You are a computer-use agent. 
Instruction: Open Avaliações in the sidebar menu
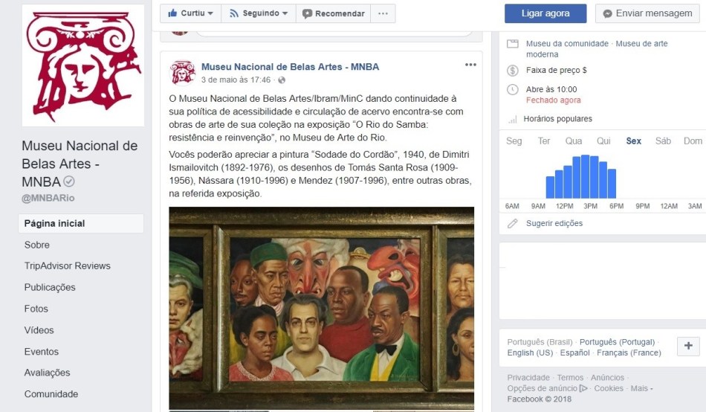[x=48, y=373]
